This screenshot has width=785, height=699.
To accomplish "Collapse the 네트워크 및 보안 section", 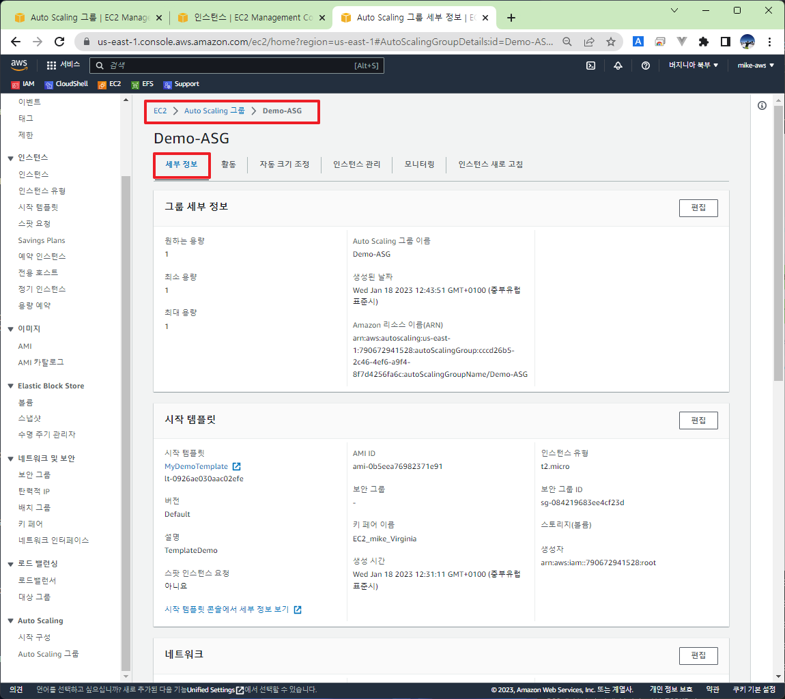I will coord(10,459).
